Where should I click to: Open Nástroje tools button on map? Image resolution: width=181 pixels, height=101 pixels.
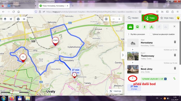(x=115, y=91)
